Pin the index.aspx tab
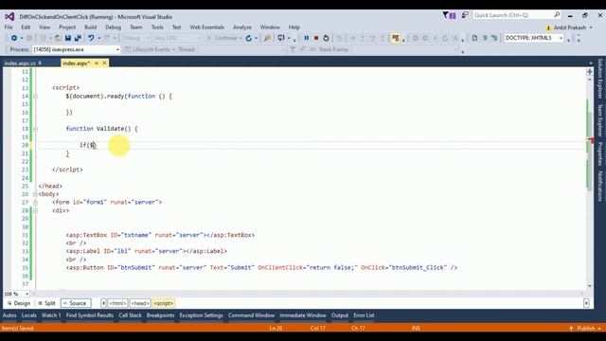 (97, 63)
